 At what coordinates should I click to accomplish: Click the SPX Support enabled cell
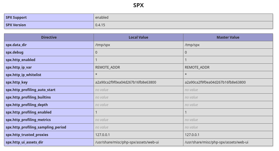click(x=183, y=18)
